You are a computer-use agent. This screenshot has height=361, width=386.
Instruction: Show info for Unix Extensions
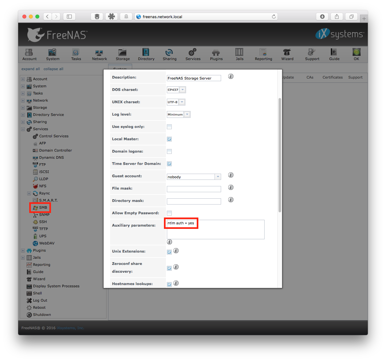tap(176, 251)
